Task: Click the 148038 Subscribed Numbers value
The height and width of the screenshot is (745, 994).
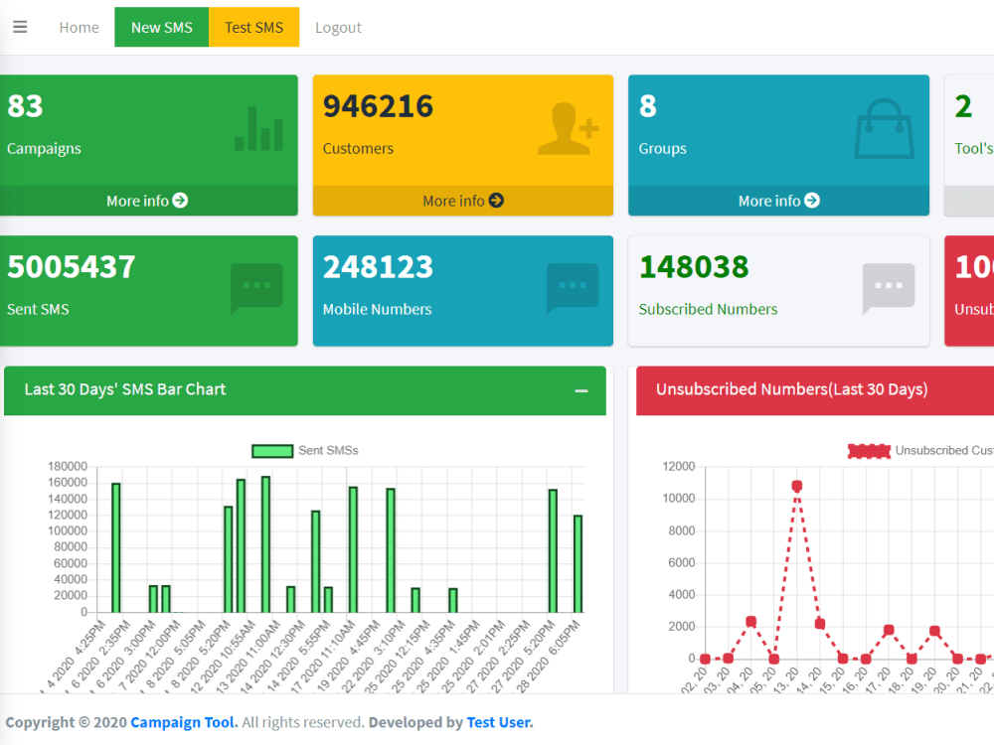Action: click(x=694, y=266)
